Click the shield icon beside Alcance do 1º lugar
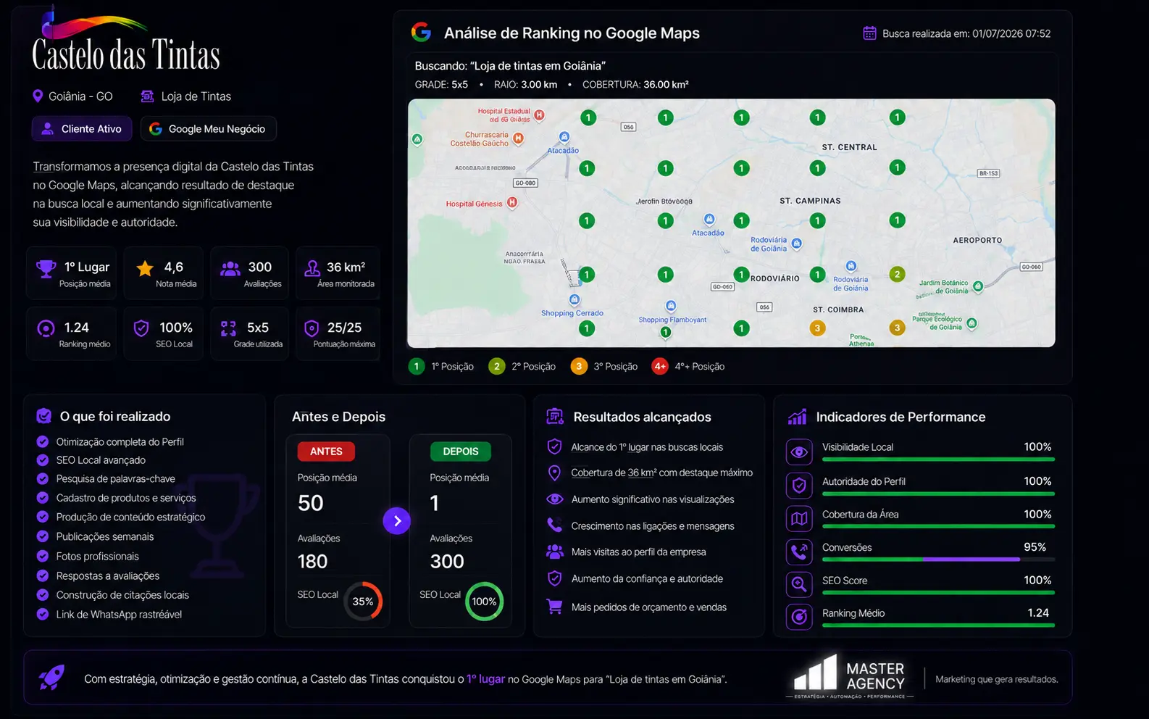 pos(554,446)
